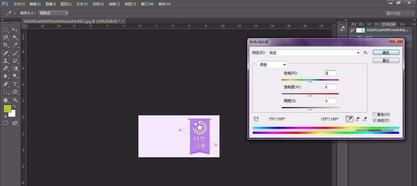The width and height of the screenshot is (417, 186).
Task: Click the on-image adjustment hand icon
Action: click(256, 119)
